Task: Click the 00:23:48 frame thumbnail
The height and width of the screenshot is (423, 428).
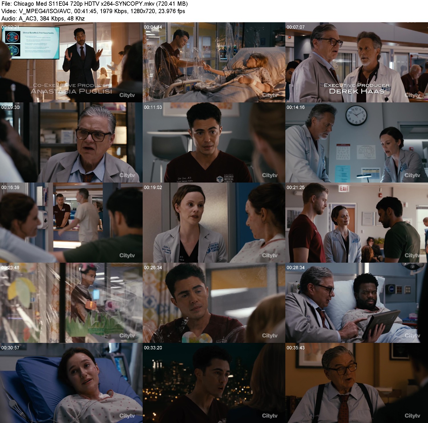Action: [x=71, y=303]
